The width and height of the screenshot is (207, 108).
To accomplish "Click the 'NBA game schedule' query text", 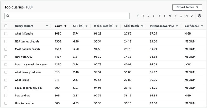I will (27, 41).
